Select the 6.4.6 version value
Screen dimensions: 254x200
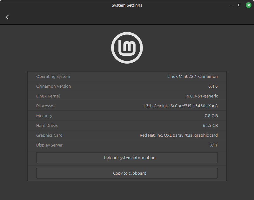click(213, 86)
